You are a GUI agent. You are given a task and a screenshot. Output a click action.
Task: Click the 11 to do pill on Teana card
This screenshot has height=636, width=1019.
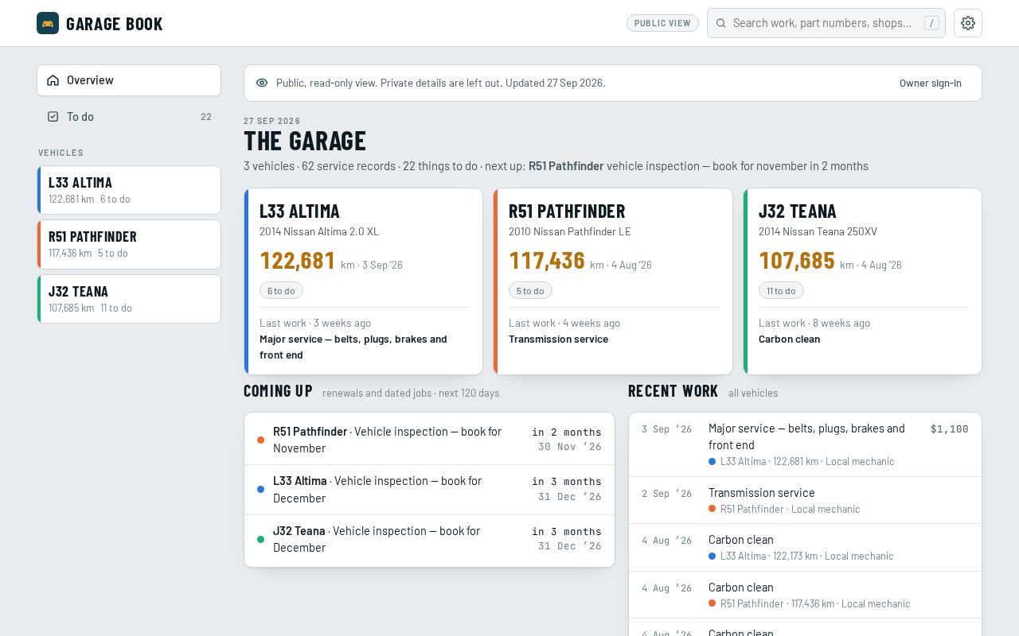tap(781, 290)
